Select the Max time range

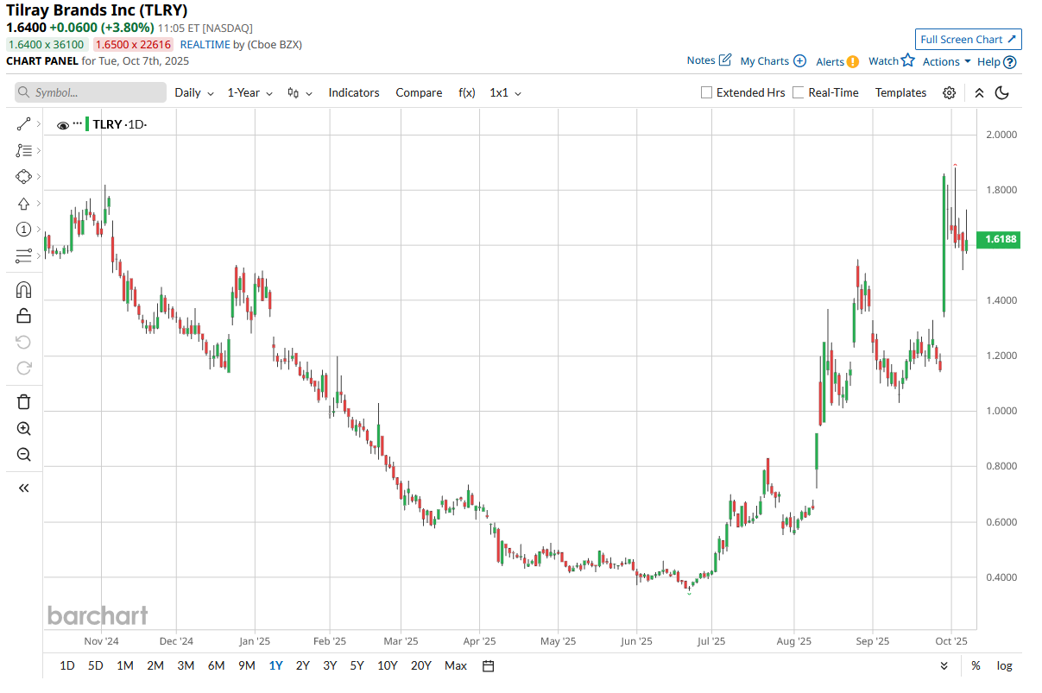pyautogui.click(x=456, y=665)
